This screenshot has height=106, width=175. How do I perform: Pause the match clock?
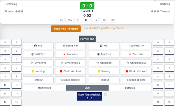pyautogui.click(x=86, y=20)
